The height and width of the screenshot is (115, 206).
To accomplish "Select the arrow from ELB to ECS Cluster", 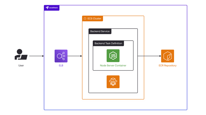I will [x=75, y=56].
